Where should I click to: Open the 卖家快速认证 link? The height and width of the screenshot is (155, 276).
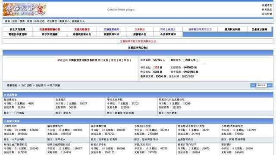click(112, 34)
